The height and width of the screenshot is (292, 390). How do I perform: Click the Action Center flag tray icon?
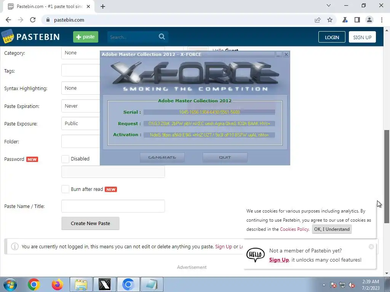pos(333,285)
